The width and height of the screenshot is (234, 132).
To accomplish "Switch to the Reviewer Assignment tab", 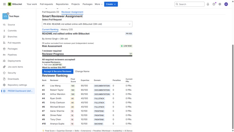I will click(x=72, y=12).
